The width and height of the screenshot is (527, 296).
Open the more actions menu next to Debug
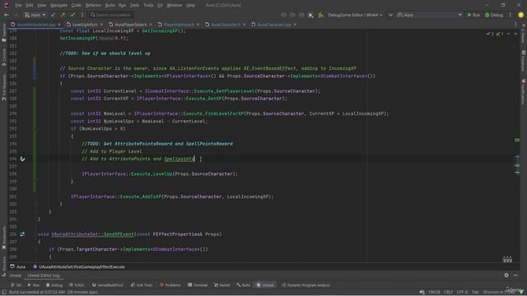[x=511, y=15]
